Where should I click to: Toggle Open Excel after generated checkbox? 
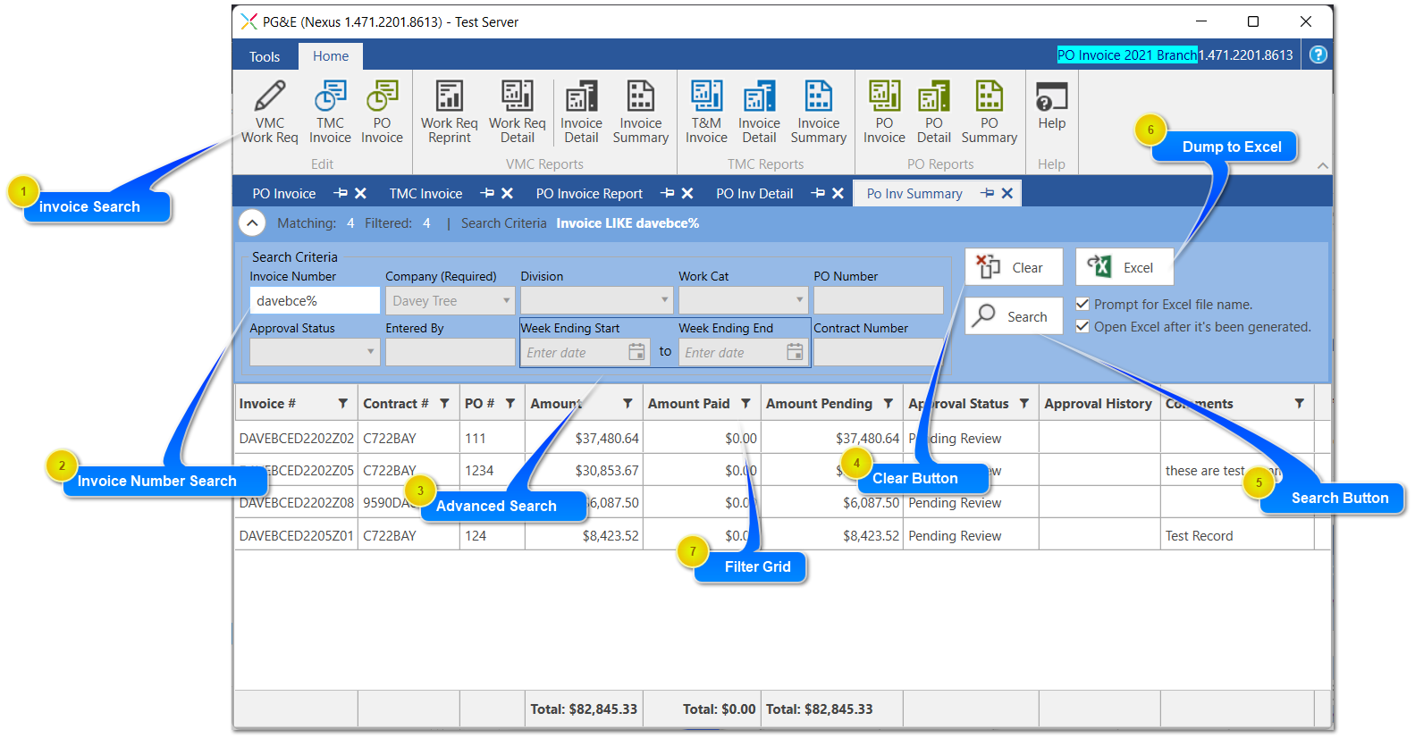tap(1082, 326)
